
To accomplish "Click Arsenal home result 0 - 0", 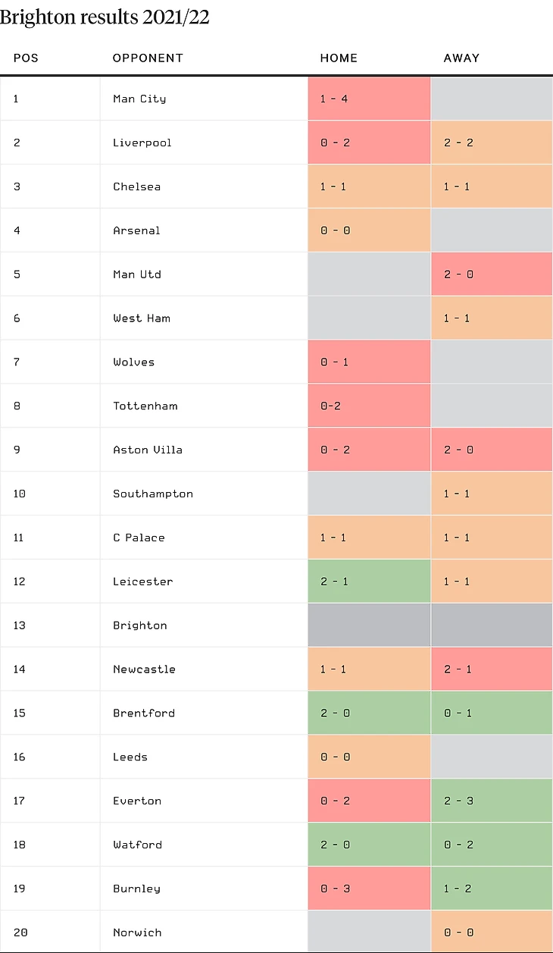I will point(335,230).
